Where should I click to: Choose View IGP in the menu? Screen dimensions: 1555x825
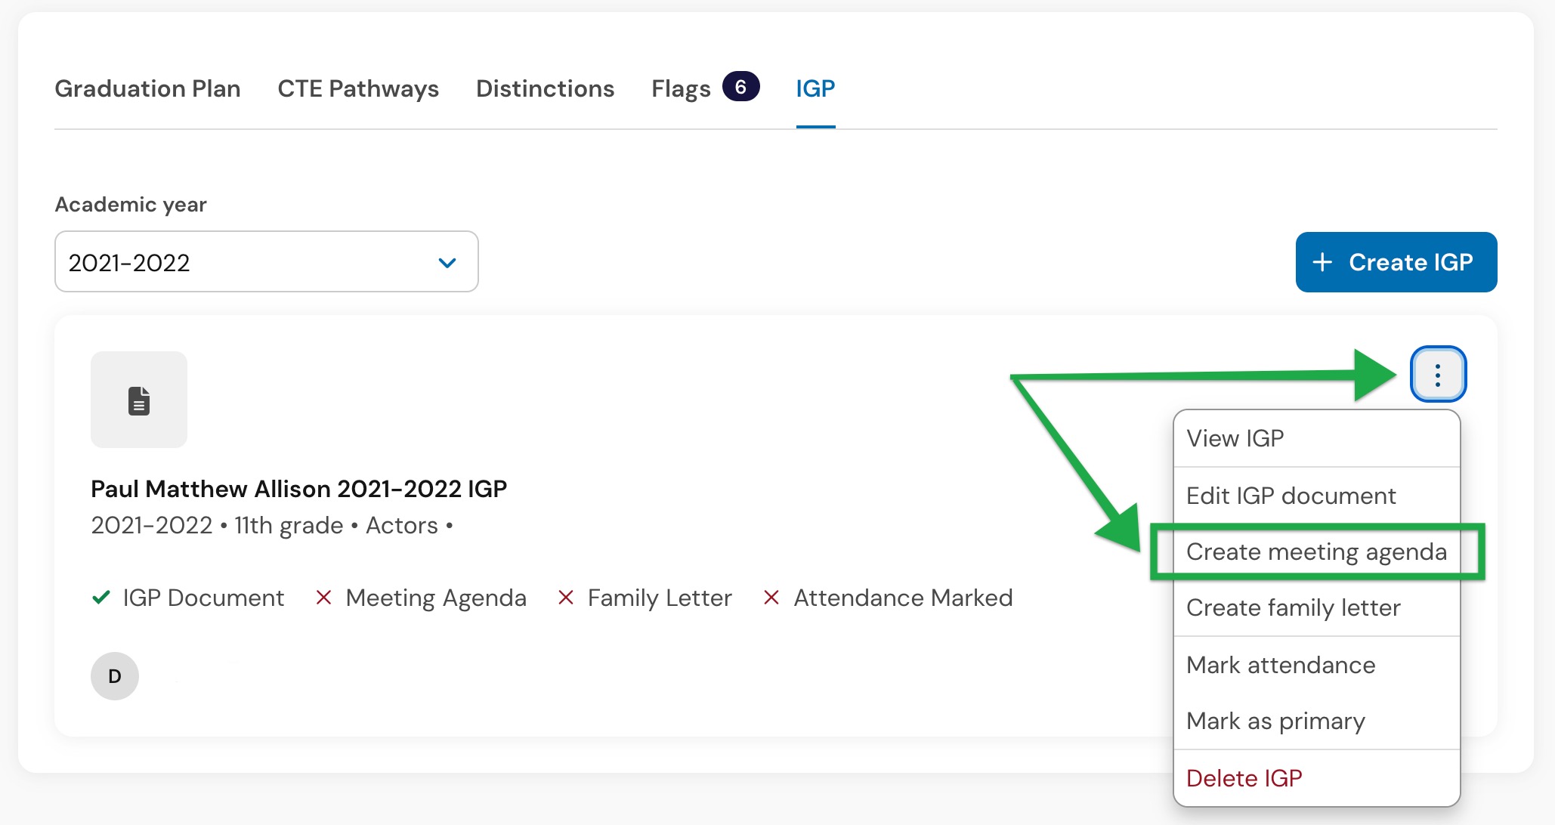click(x=1317, y=438)
